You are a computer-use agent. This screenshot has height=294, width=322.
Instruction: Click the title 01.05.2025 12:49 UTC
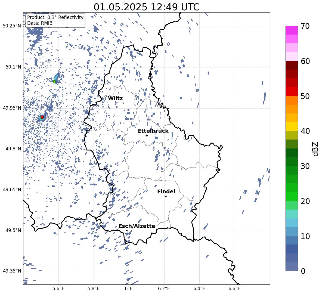click(147, 7)
